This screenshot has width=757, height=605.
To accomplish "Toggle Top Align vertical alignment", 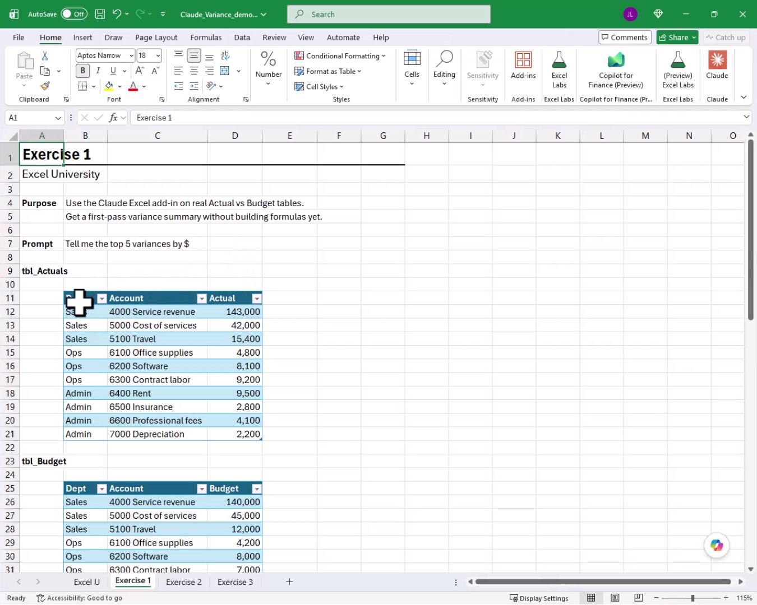I will tap(178, 55).
